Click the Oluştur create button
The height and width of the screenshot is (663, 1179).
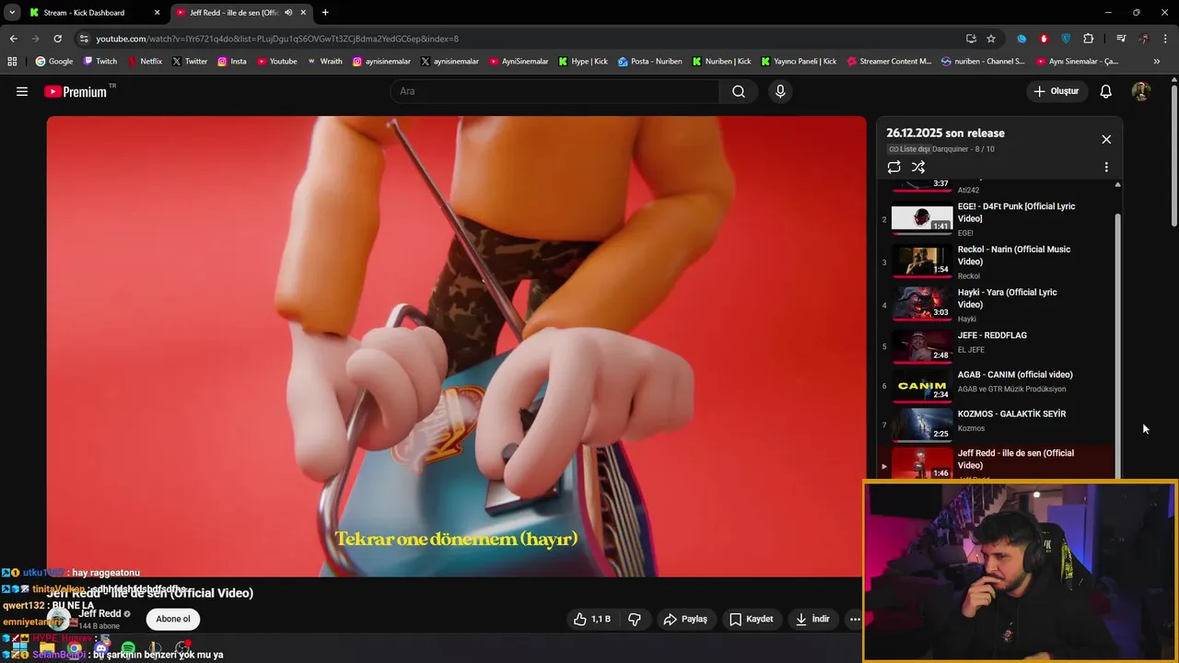coord(1056,91)
